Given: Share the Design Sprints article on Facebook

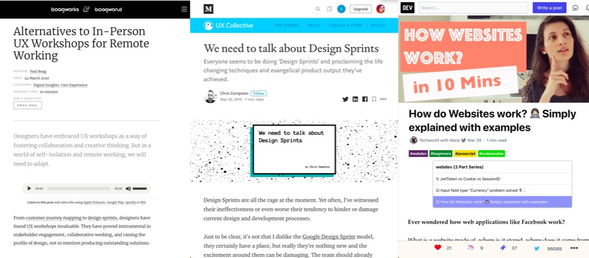Looking at the screenshot, I should (365, 99).
